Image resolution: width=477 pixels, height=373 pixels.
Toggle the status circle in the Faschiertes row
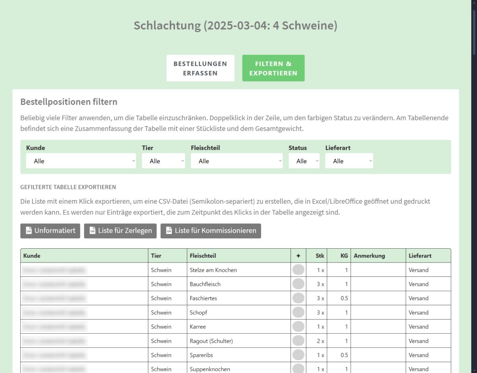298,298
